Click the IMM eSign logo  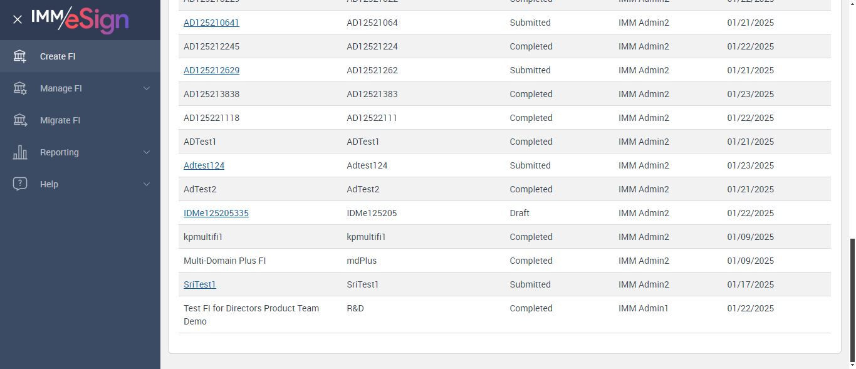[80, 19]
